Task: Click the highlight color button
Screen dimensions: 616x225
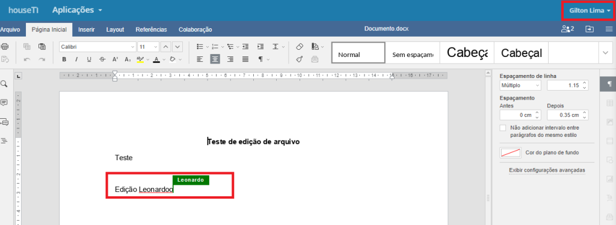Action: coord(140,59)
